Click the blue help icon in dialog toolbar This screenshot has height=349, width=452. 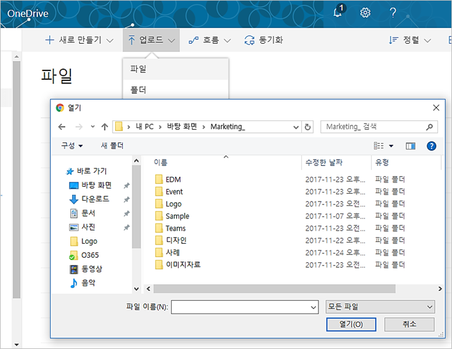[432, 146]
